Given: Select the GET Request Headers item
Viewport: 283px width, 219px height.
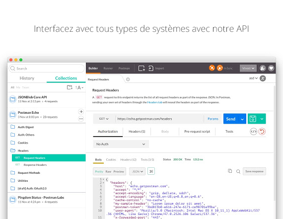Looking at the screenshot, I should click(x=49, y=158).
